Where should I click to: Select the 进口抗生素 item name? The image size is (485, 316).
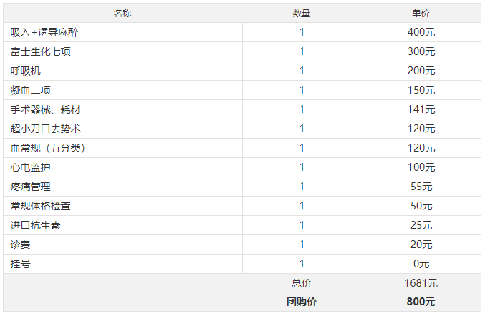(35, 225)
